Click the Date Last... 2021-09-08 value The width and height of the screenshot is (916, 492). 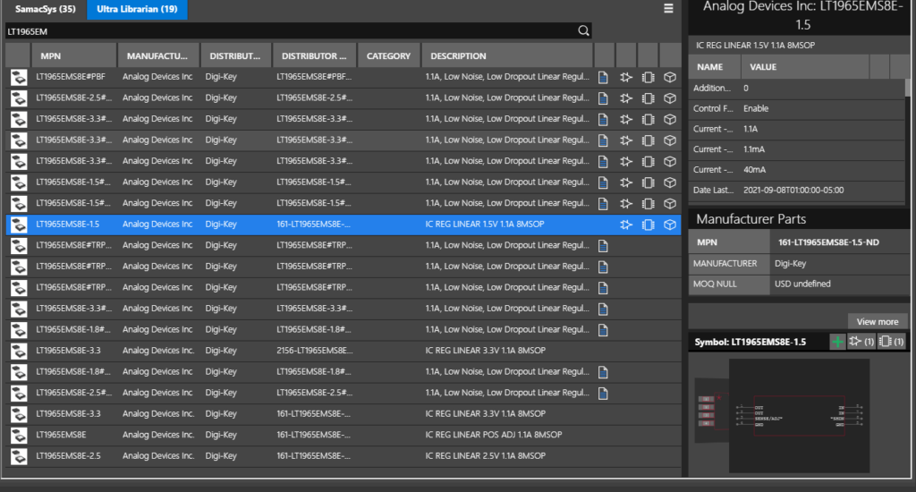click(x=793, y=191)
